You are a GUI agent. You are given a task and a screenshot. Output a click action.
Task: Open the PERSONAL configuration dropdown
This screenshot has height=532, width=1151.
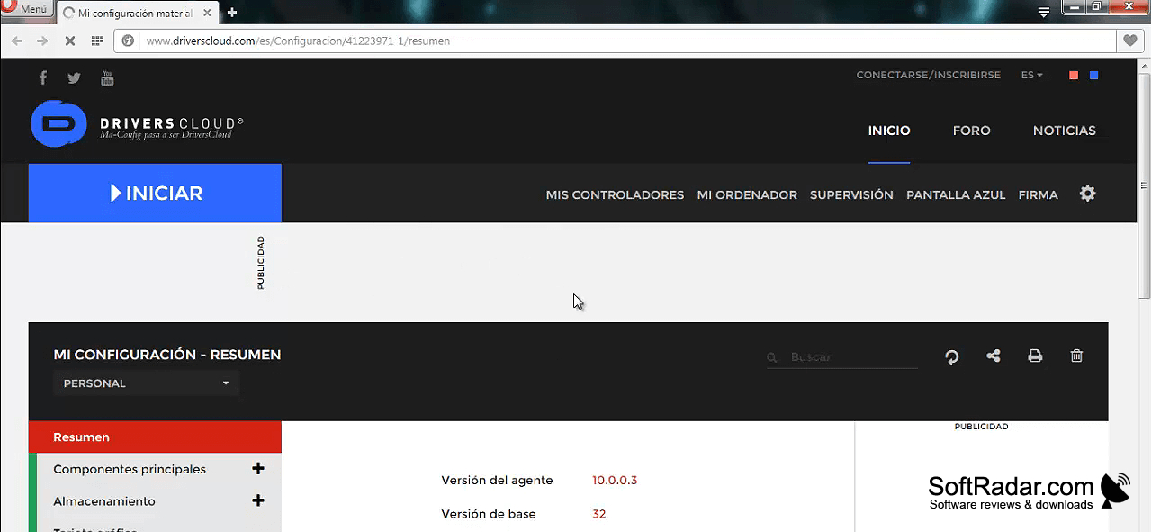(x=146, y=383)
